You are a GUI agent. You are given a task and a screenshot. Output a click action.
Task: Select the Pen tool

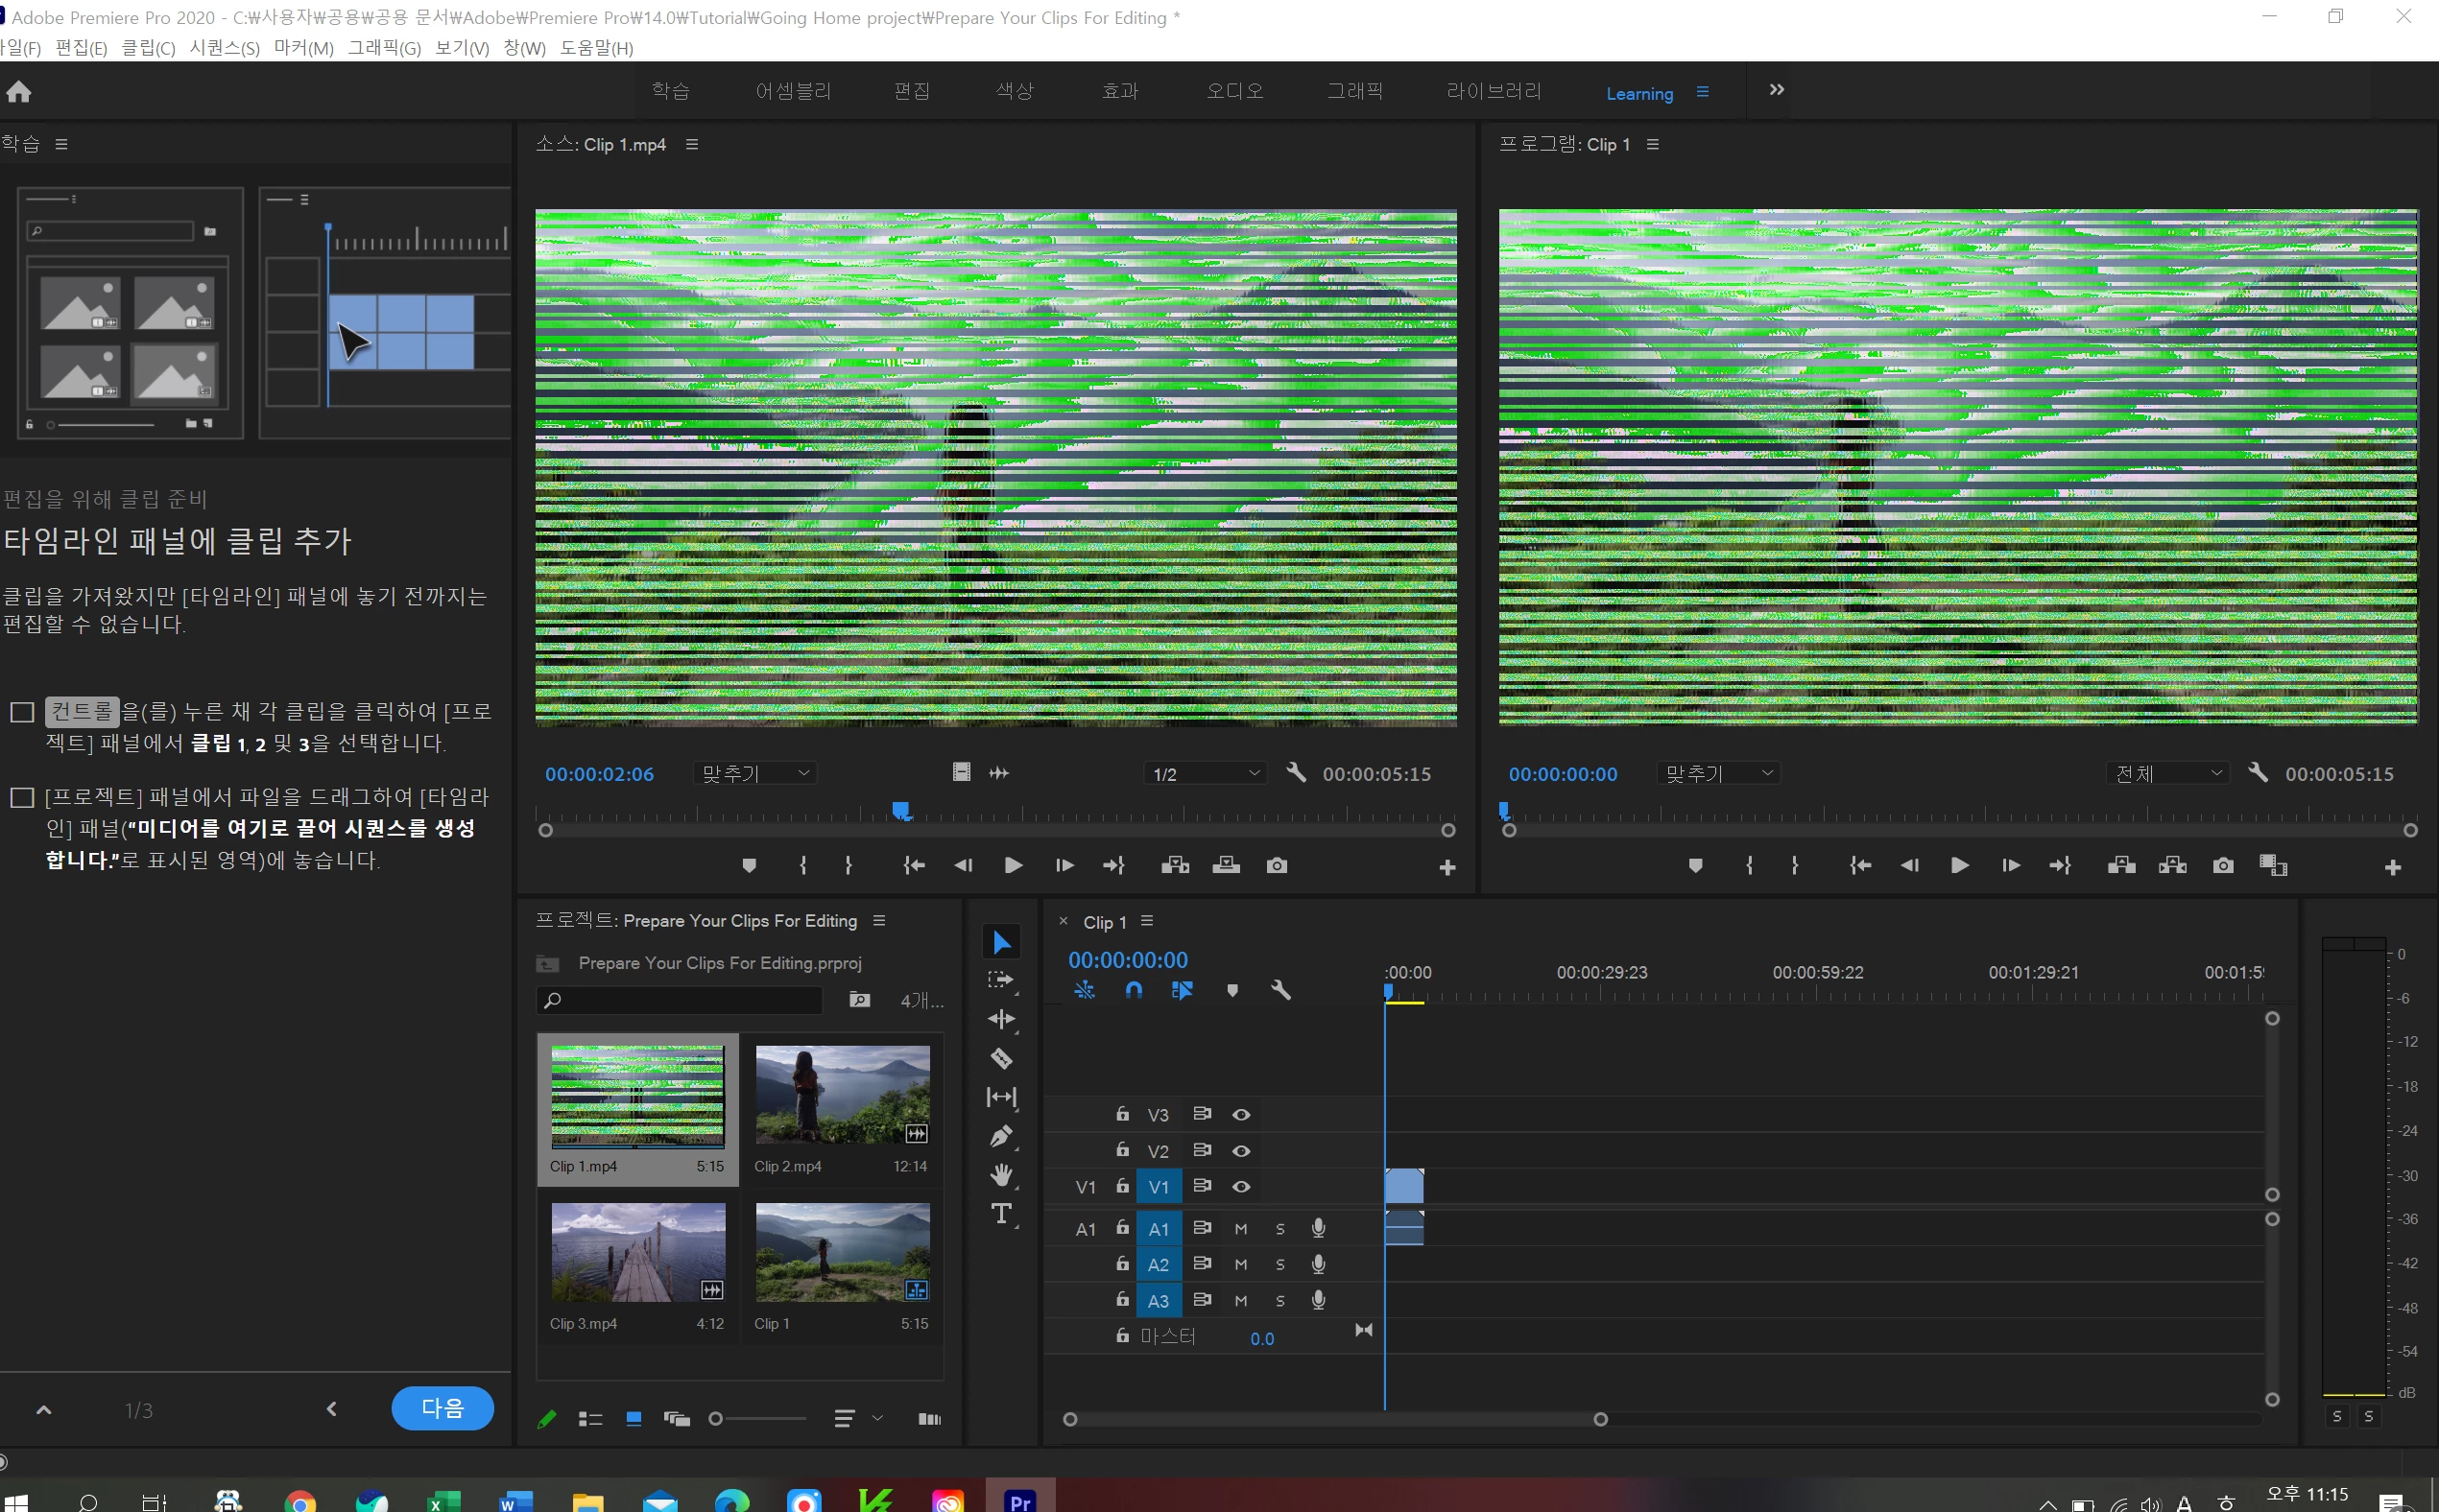pyautogui.click(x=1001, y=1136)
